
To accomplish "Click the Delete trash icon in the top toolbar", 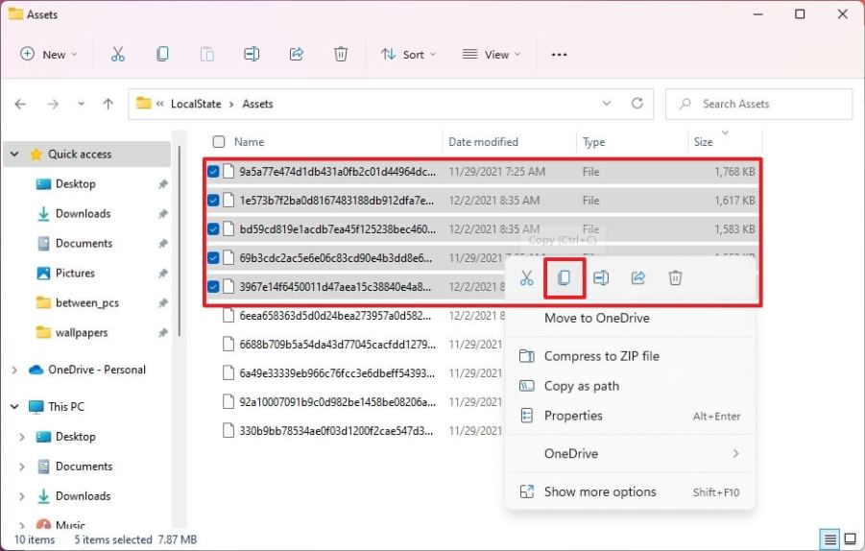I will [341, 54].
